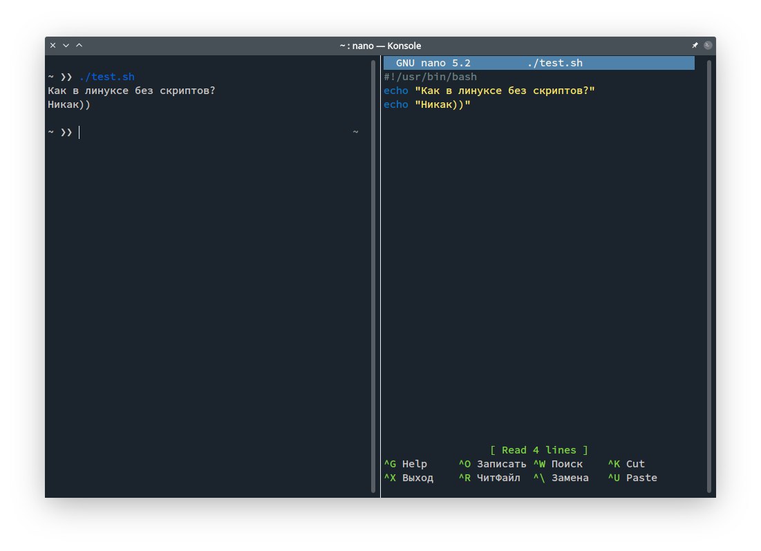This screenshot has height=551, width=761.
Task: Minimize window using the down chevron icon
Action: click(66, 46)
